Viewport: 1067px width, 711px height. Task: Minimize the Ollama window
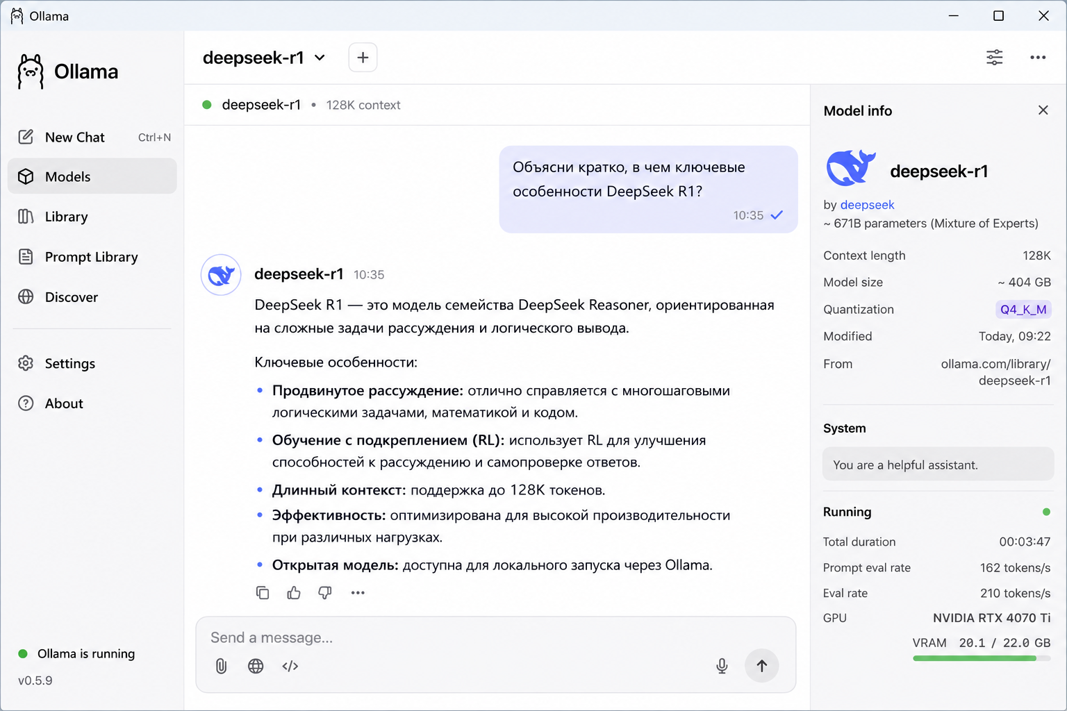[953, 16]
